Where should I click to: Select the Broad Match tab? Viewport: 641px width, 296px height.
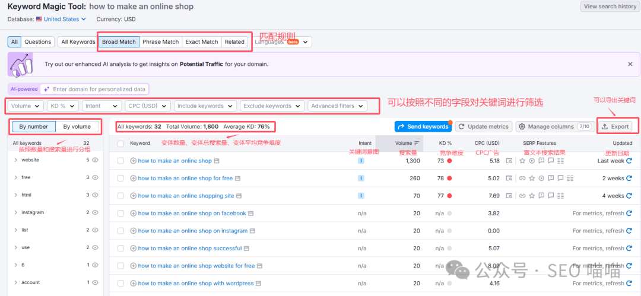point(119,42)
